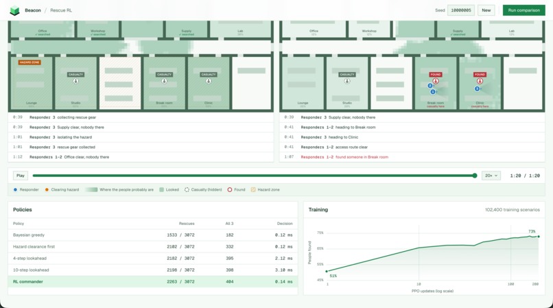553x308 pixels.
Task: Click the Looked legend swatch
Action: (x=161, y=190)
